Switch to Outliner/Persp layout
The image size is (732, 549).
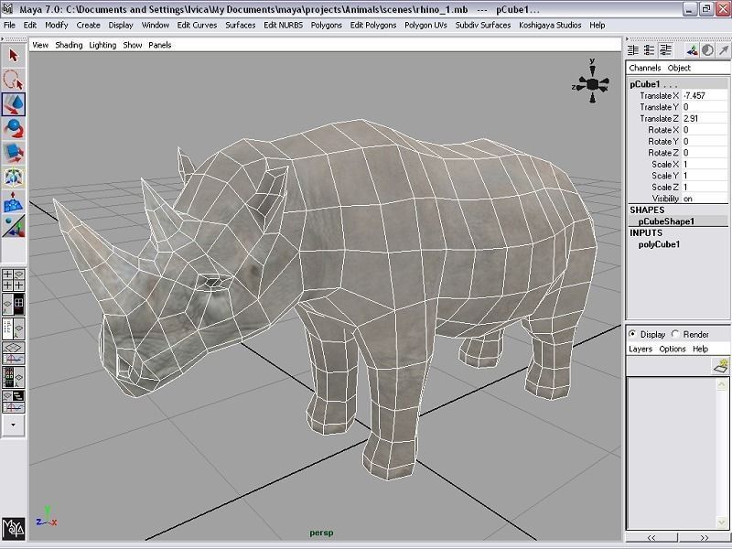click(x=13, y=328)
